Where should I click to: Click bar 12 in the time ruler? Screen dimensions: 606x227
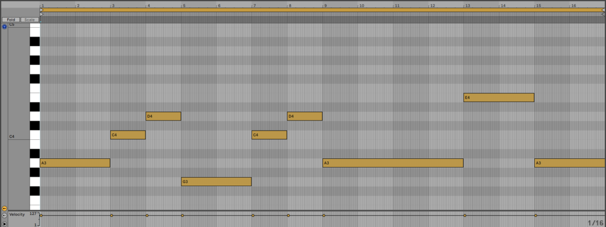(432, 5)
